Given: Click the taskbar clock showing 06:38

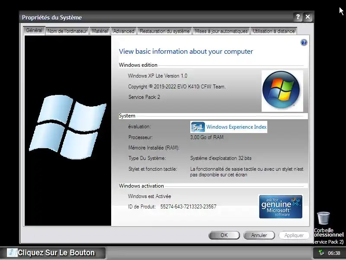Looking at the screenshot, I should click(x=334, y=253).
